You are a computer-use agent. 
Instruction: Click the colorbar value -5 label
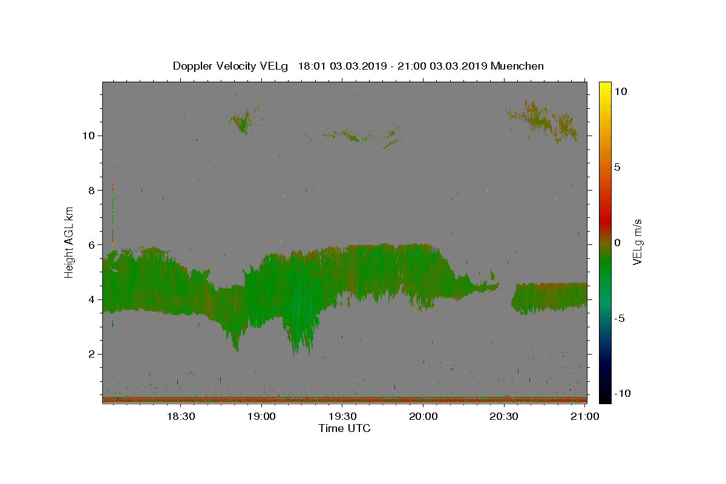[x=620, y=318]
